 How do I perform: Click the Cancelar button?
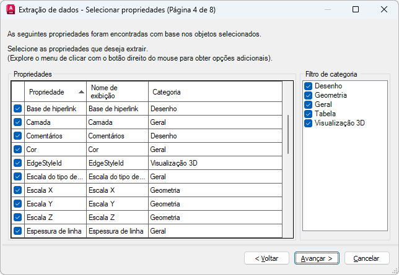pos(367,258)
